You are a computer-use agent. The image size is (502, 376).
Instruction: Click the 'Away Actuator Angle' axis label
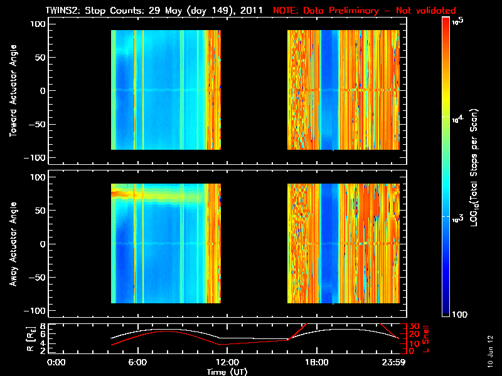click(x=13, y=244)
